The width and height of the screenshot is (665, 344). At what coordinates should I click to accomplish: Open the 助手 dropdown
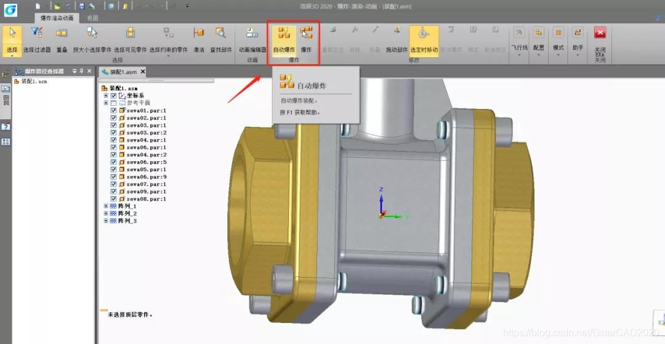(x=578, y=41)
